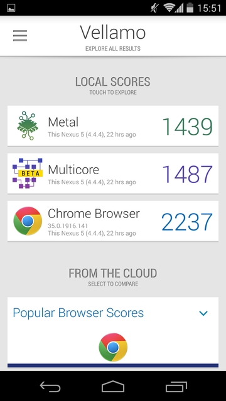Tap the Wi-Fi signal status icon
Viewport: 226px width, 401px height.
tap(169, 8)
